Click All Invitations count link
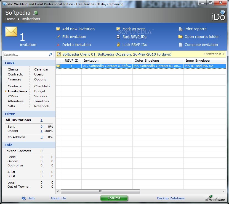229x204 pixels. click(41, 120)
